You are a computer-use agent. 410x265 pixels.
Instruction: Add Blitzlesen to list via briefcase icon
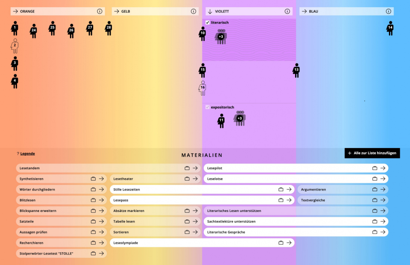tap(93, 200)
